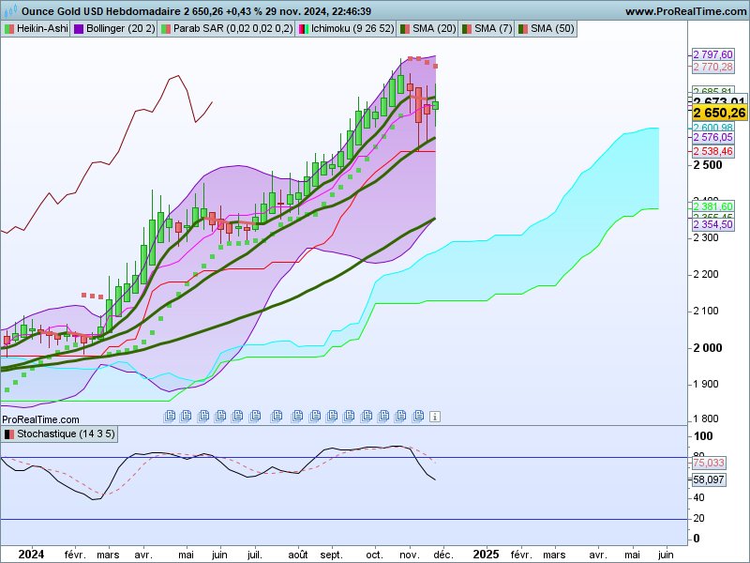The height and width of the screenshot is (563, 750).
Task: Open the Bollinger (20 2) indicator label
Action: click(x=113, y=29)
